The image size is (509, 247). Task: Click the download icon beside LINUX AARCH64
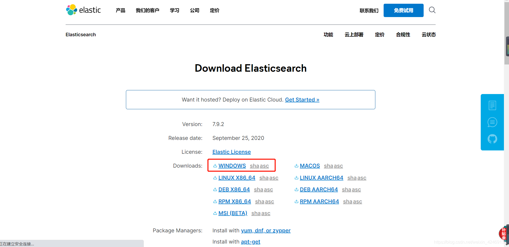(296, 178)
